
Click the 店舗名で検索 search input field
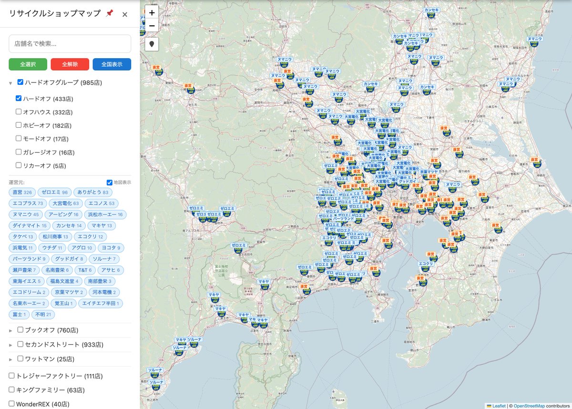click(x=70, y=43)
